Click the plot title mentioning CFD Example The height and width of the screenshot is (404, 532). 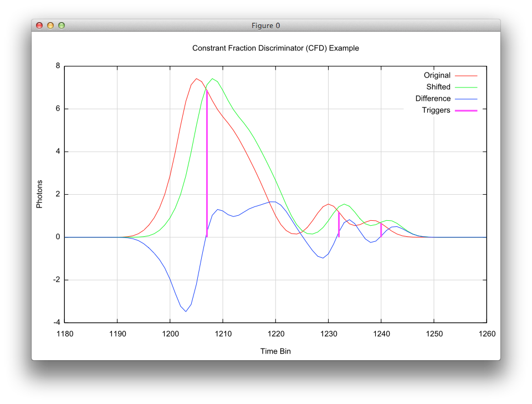pos(275,48)
